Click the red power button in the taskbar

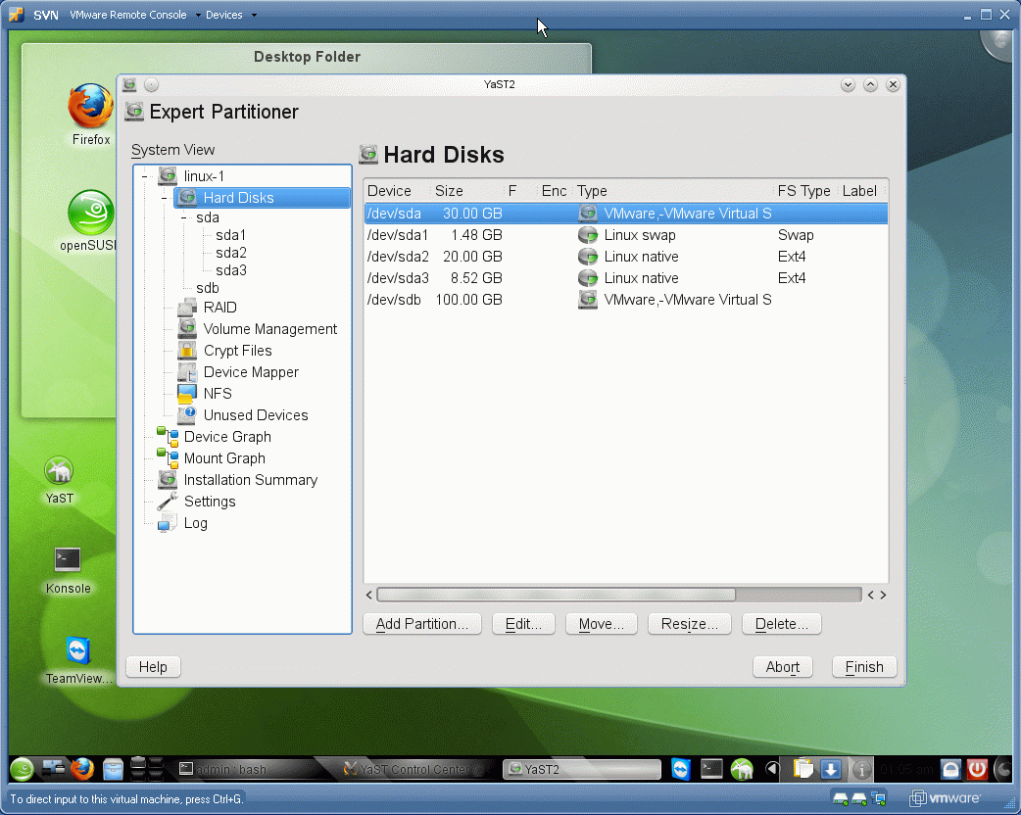click(977, 769)
